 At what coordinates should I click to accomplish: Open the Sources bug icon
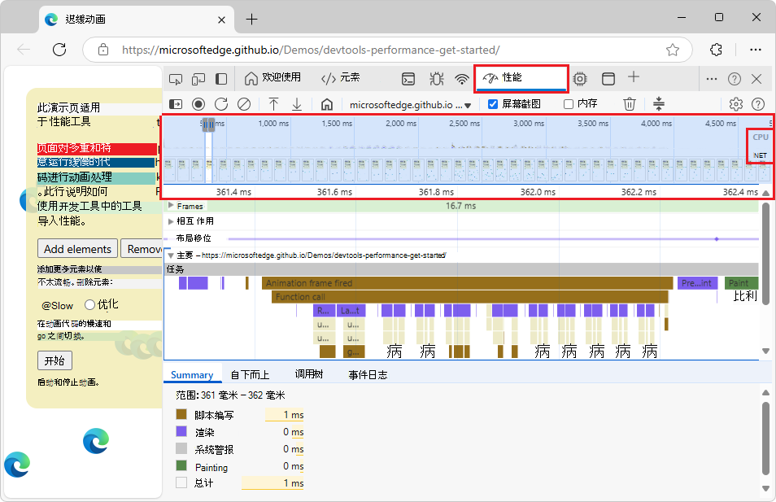pyautogui.click(x=437, y=79)
